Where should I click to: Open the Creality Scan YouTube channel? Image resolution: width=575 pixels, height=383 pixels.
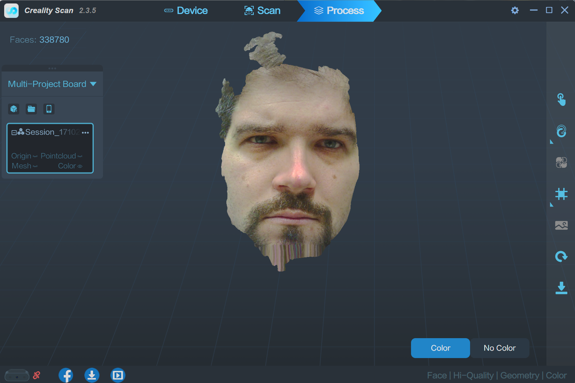tap(118, 375)
